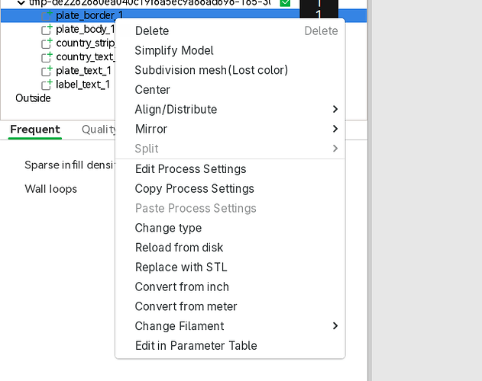Click the filament number cell on plate_border_1

pos(319,14)
